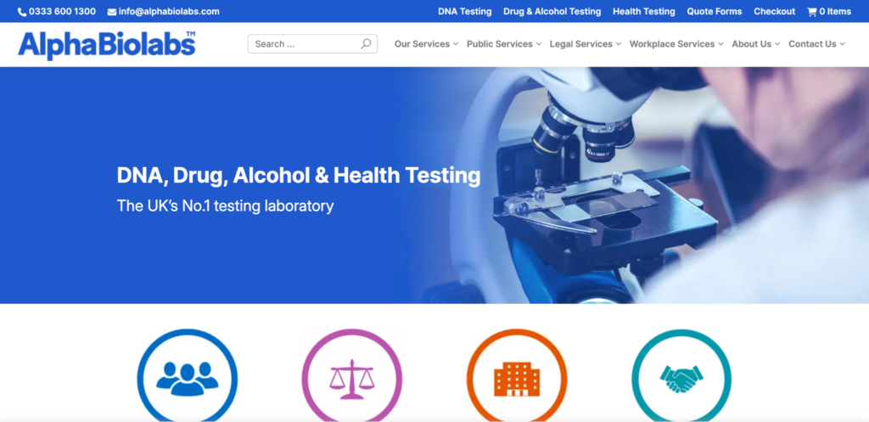Click the AlphaBiolabs logo
This screenshot has width=869, height=422.
[106, 45]
